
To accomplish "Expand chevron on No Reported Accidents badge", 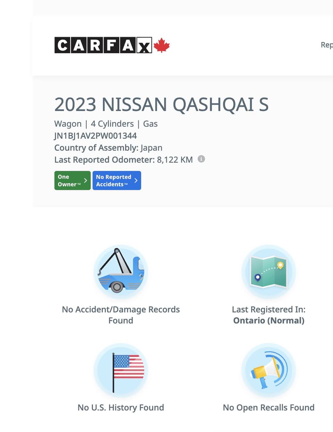I will (136, 180).
